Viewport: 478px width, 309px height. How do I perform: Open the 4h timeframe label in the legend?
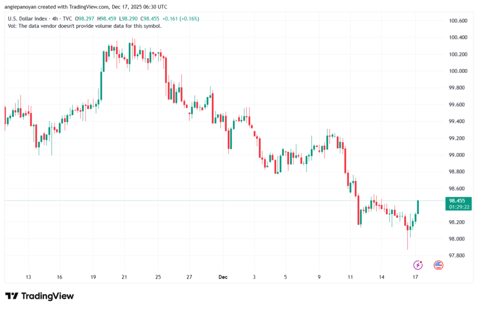click(55, 18)
